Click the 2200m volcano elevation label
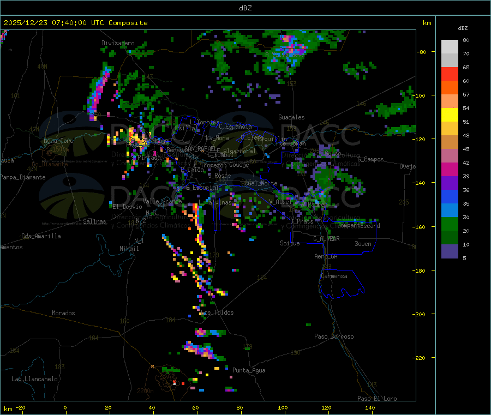 coord(145,391)
